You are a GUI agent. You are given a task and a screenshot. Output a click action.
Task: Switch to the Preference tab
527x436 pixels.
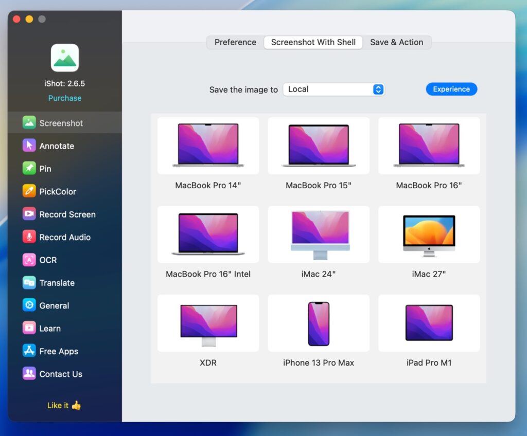coord(235,42)
